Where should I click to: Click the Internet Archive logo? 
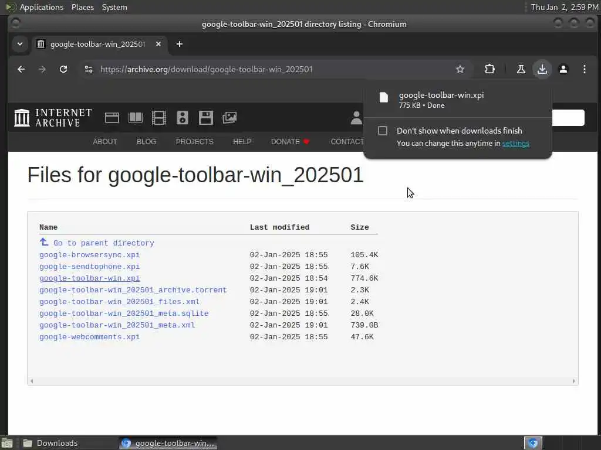[53, 117]
